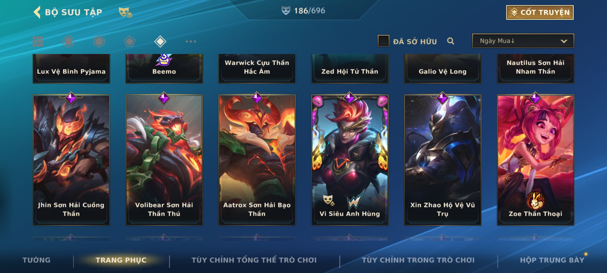Select the circular rarity filter icon

click(69, 41)
